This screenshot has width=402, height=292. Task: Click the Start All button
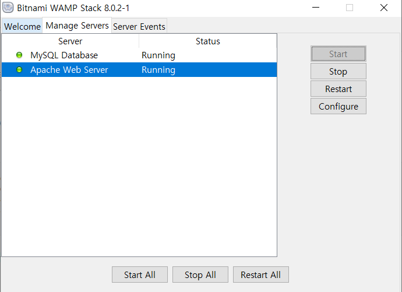pos(140,275)
